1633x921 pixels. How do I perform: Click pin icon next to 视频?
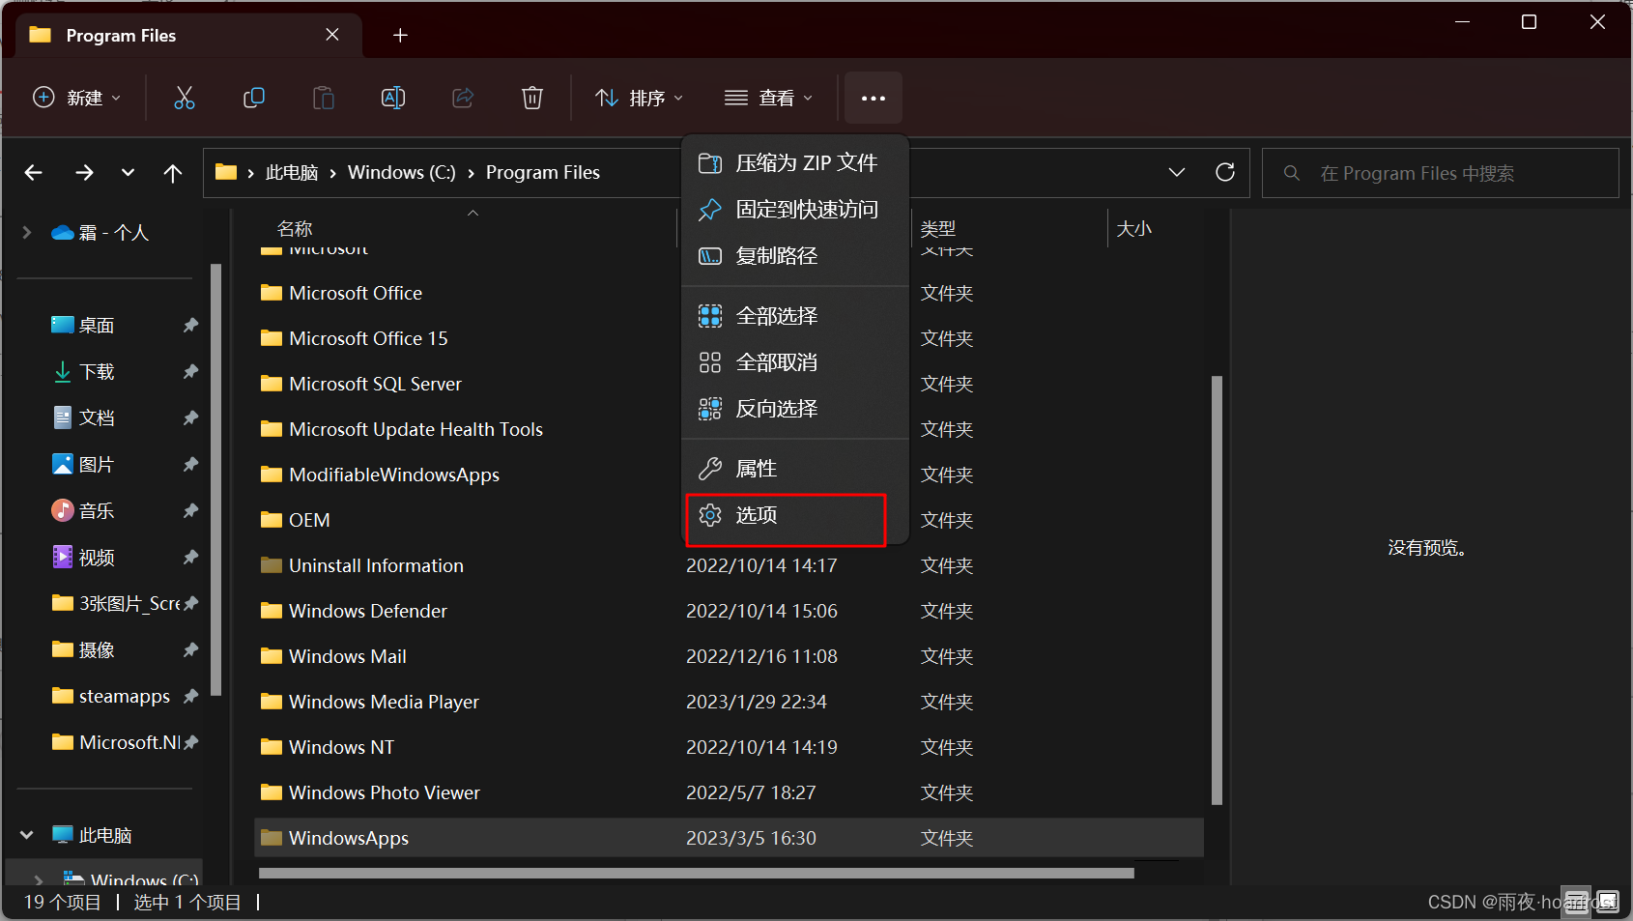(190, 558)
